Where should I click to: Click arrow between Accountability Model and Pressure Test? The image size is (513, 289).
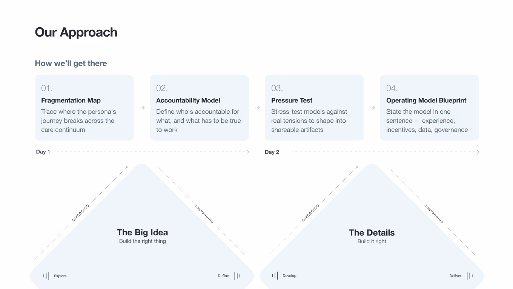click(257, 108)
